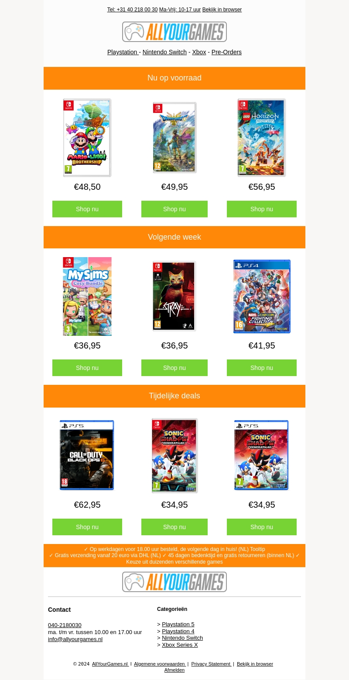Click Shop nu below the €41,95 PS4 game
The width and height of the screenshot is (349, 680).
point(262,368)
